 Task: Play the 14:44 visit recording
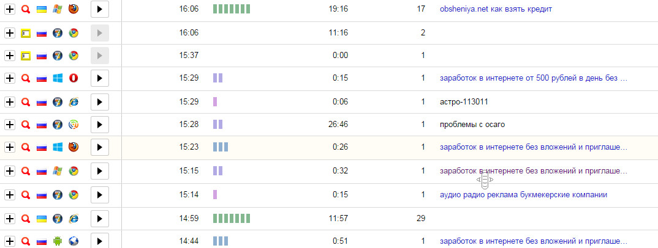(x=100, y=241)
